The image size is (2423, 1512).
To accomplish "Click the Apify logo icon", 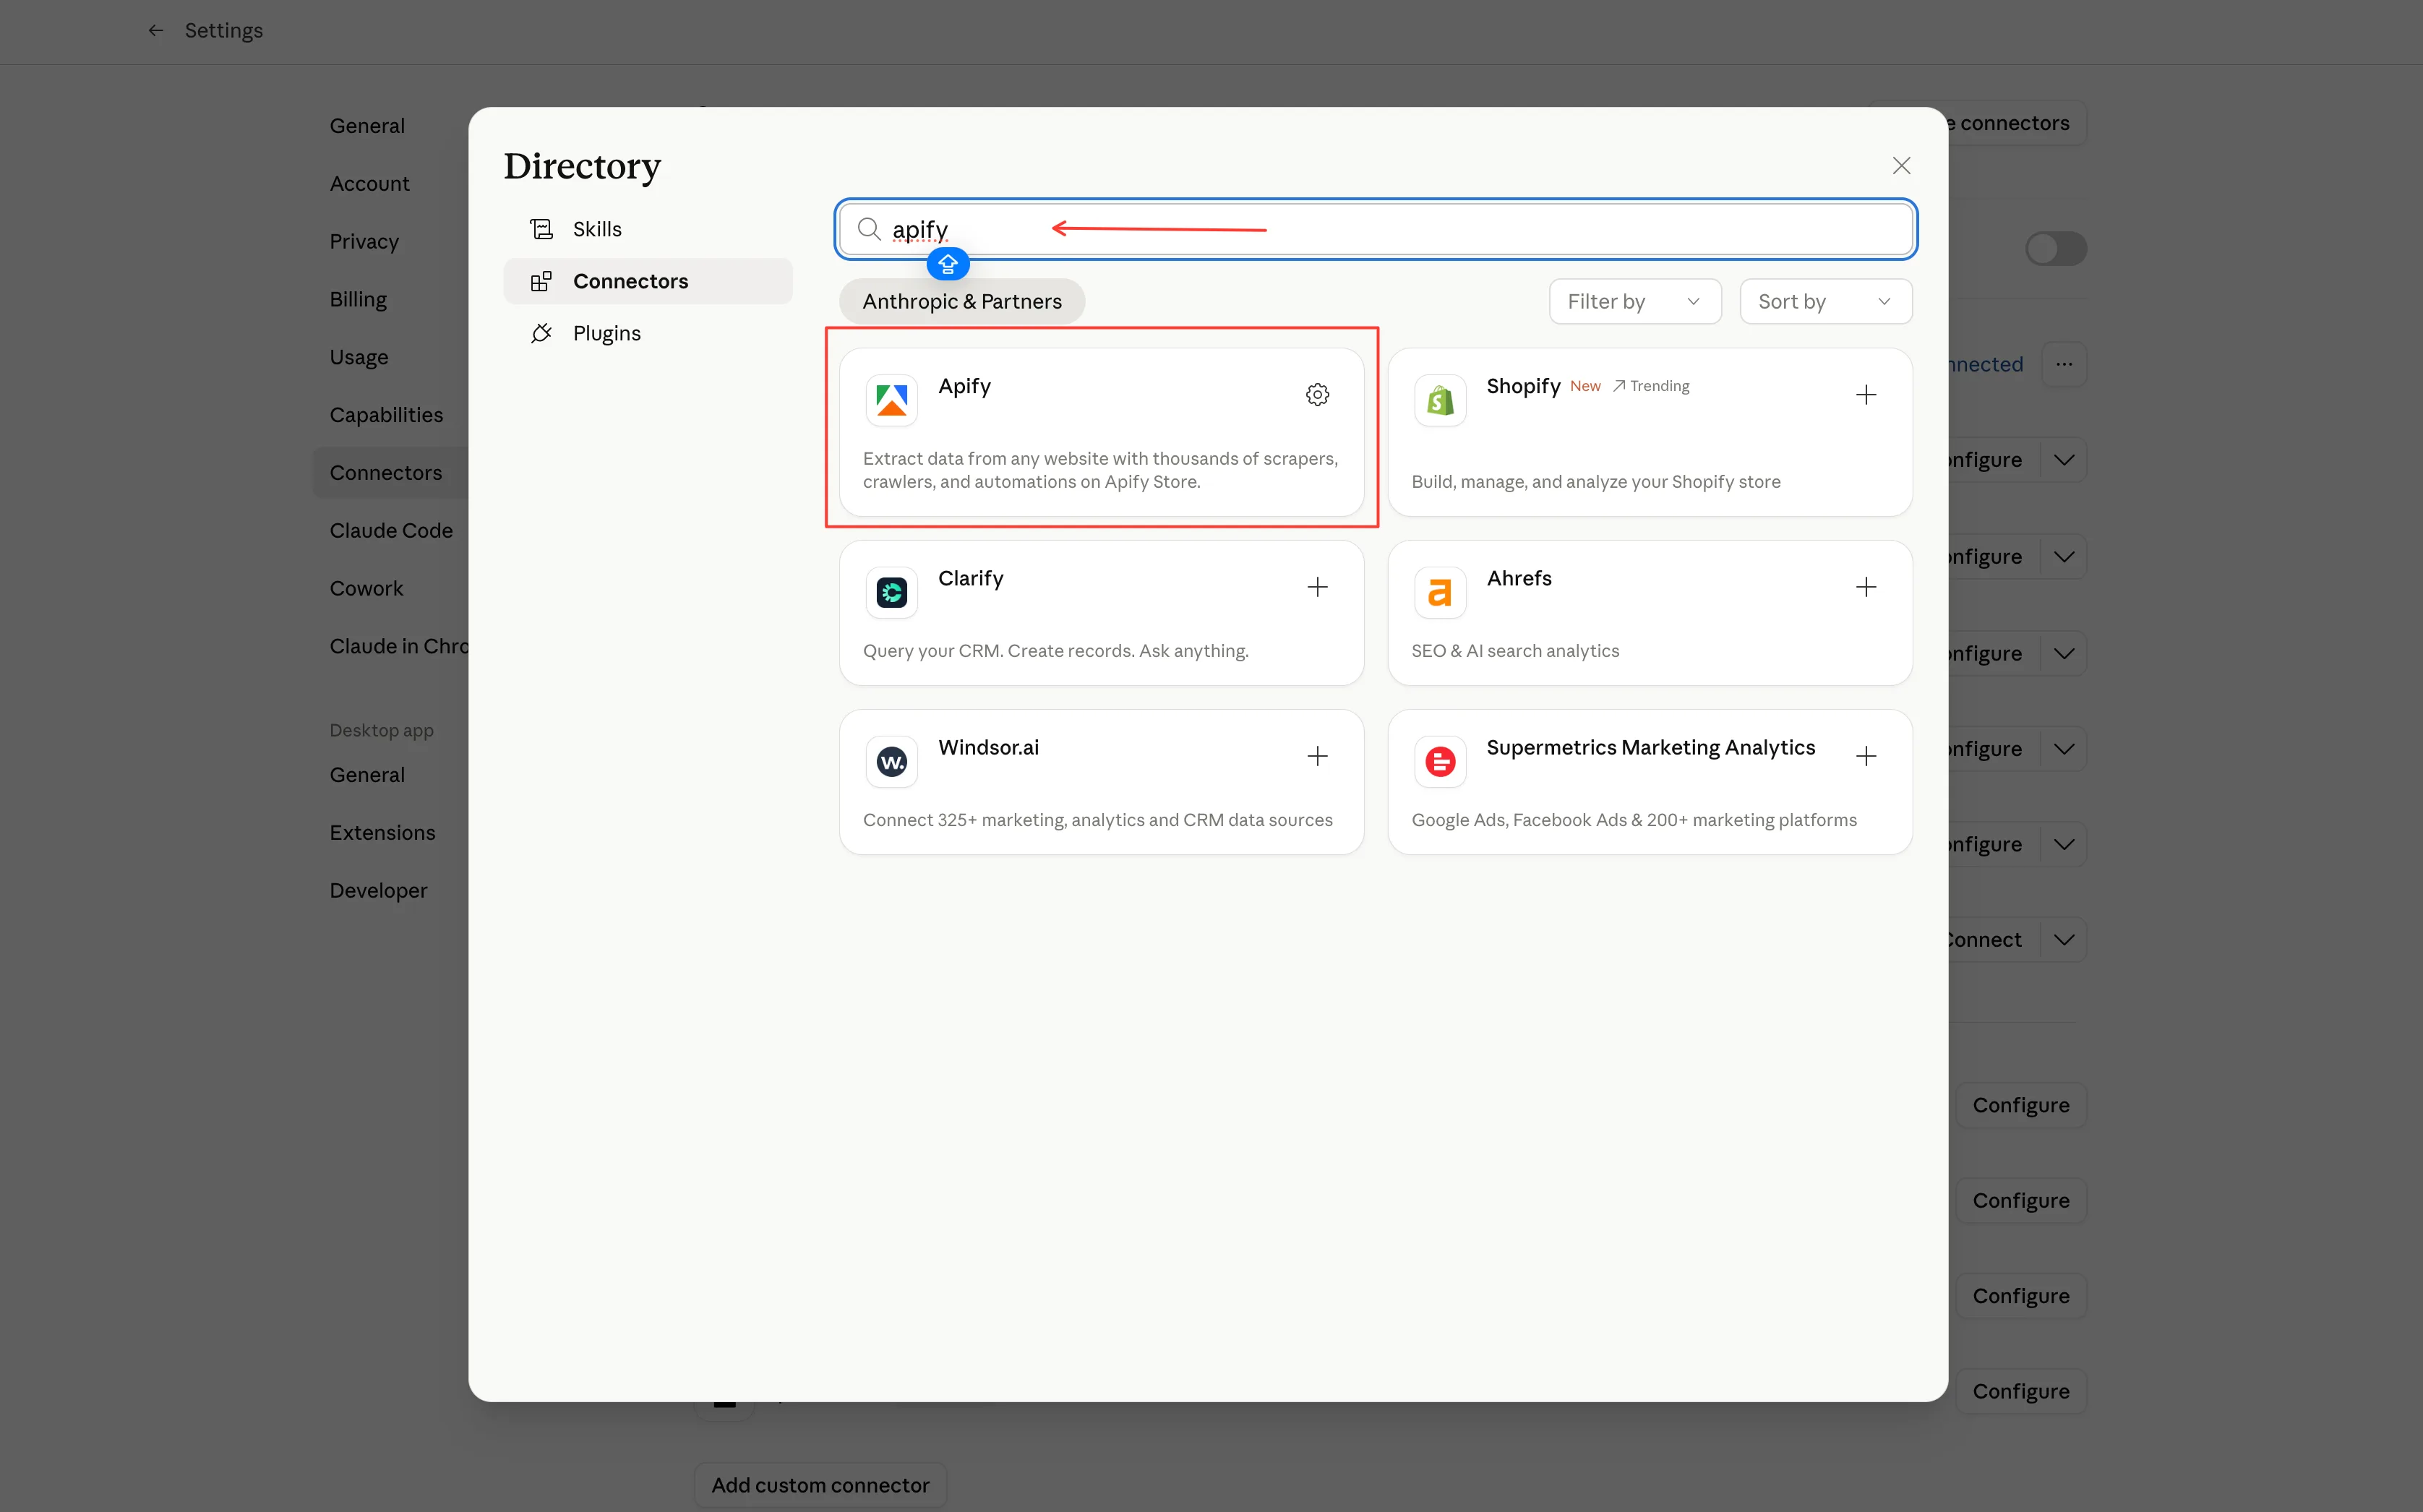I will click(891, 400).
